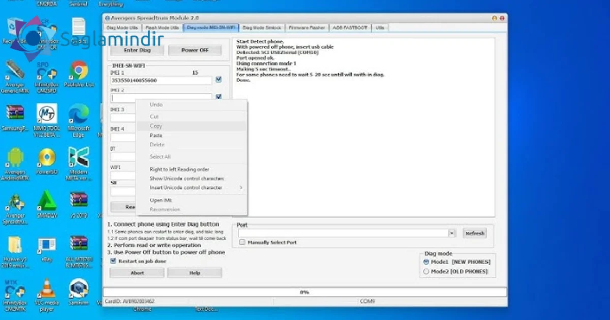The height and width of the screenshot is (320, 610).
Task: Select Mode1 [NEW PHONES] radio button
Action: [426, 262]
